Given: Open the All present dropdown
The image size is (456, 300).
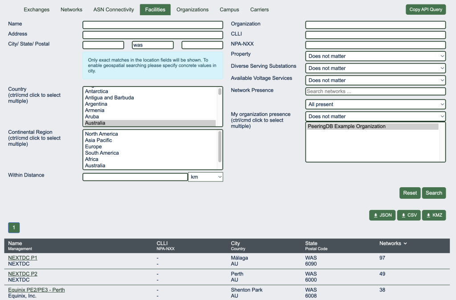Looking at the screenshot, I should point(375,104).
